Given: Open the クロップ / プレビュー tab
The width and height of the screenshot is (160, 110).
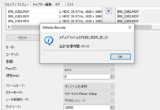Looking at the screenshot, I should coord(17,5).
